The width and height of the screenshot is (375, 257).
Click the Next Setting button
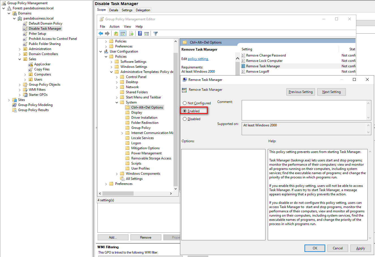point(331,92)
